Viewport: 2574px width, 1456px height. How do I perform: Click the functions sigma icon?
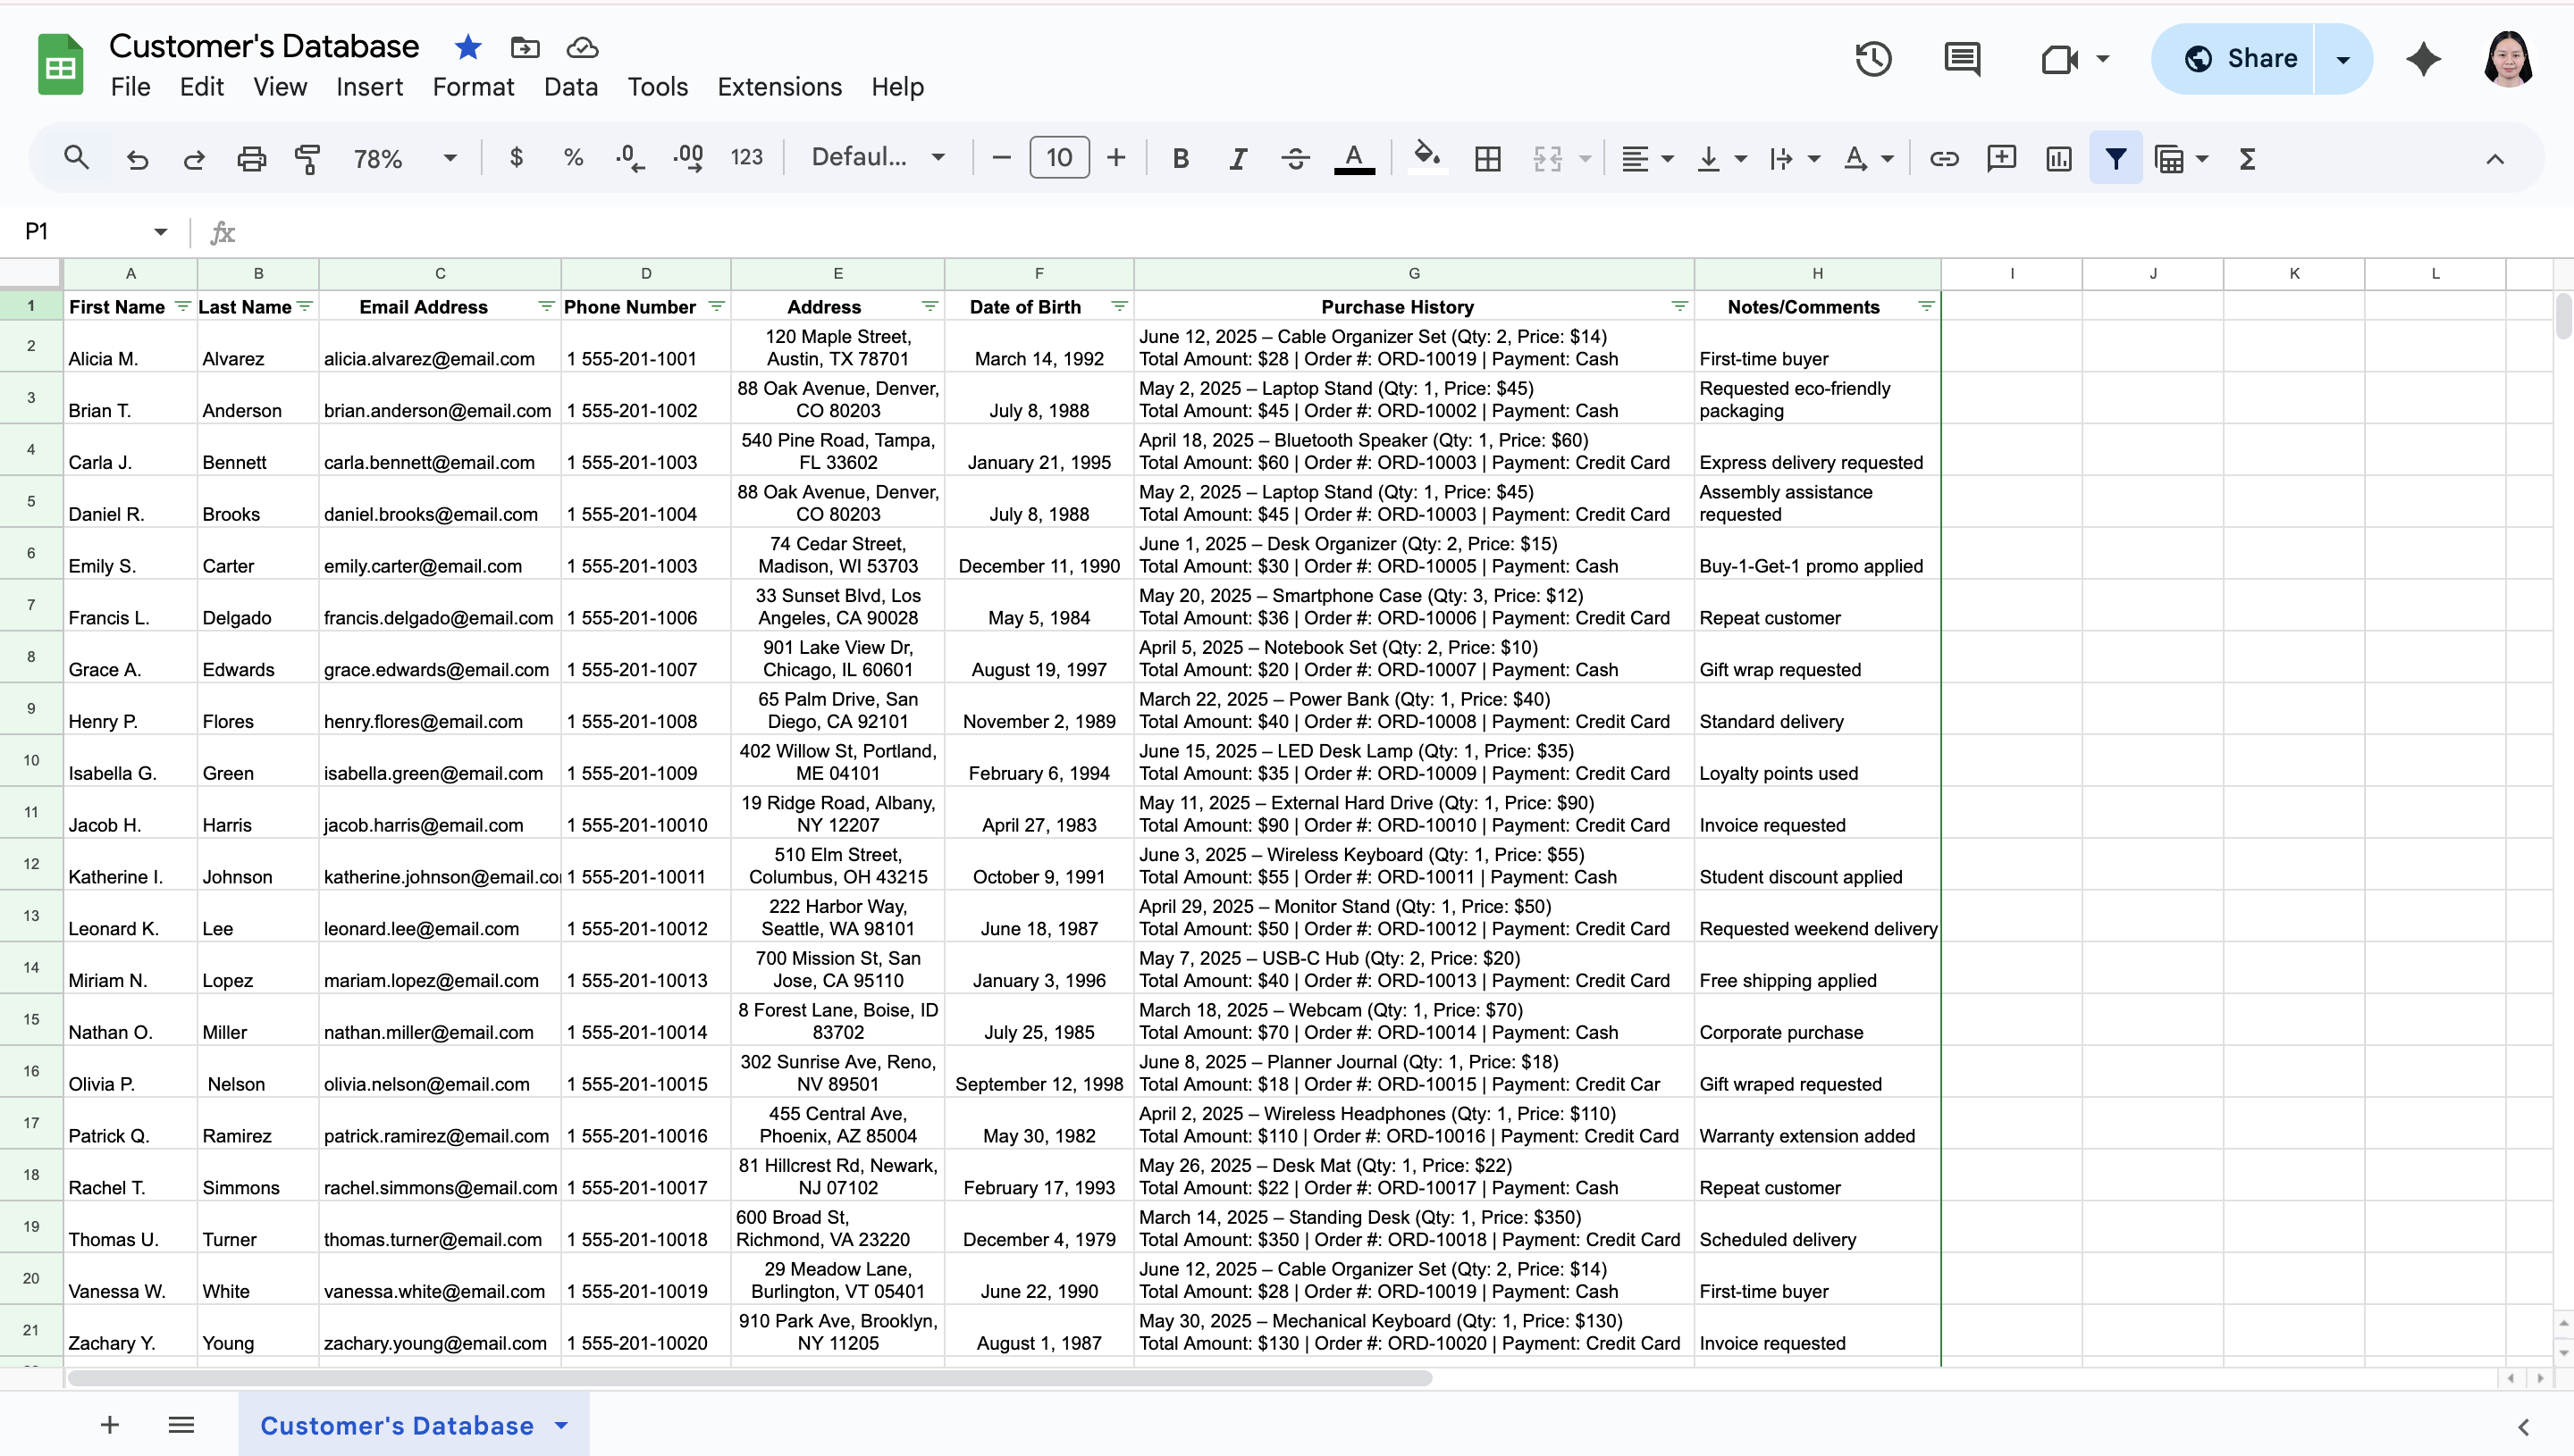point(2247,158)
